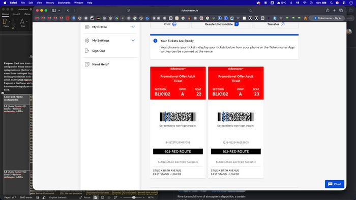Image resolution: width=356 pixels, height=200 pixels.
Task: Click Focus mode in Word status bar
Action: pos(85,197)
